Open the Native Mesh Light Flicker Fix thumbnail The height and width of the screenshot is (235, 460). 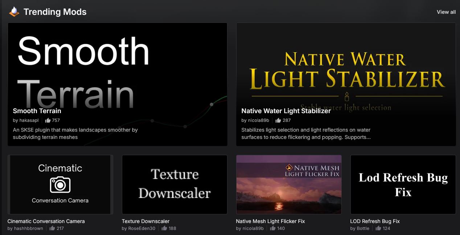point(289,185)
